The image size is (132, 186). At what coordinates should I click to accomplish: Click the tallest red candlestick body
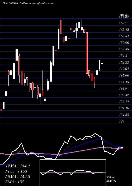click(87, 53)
